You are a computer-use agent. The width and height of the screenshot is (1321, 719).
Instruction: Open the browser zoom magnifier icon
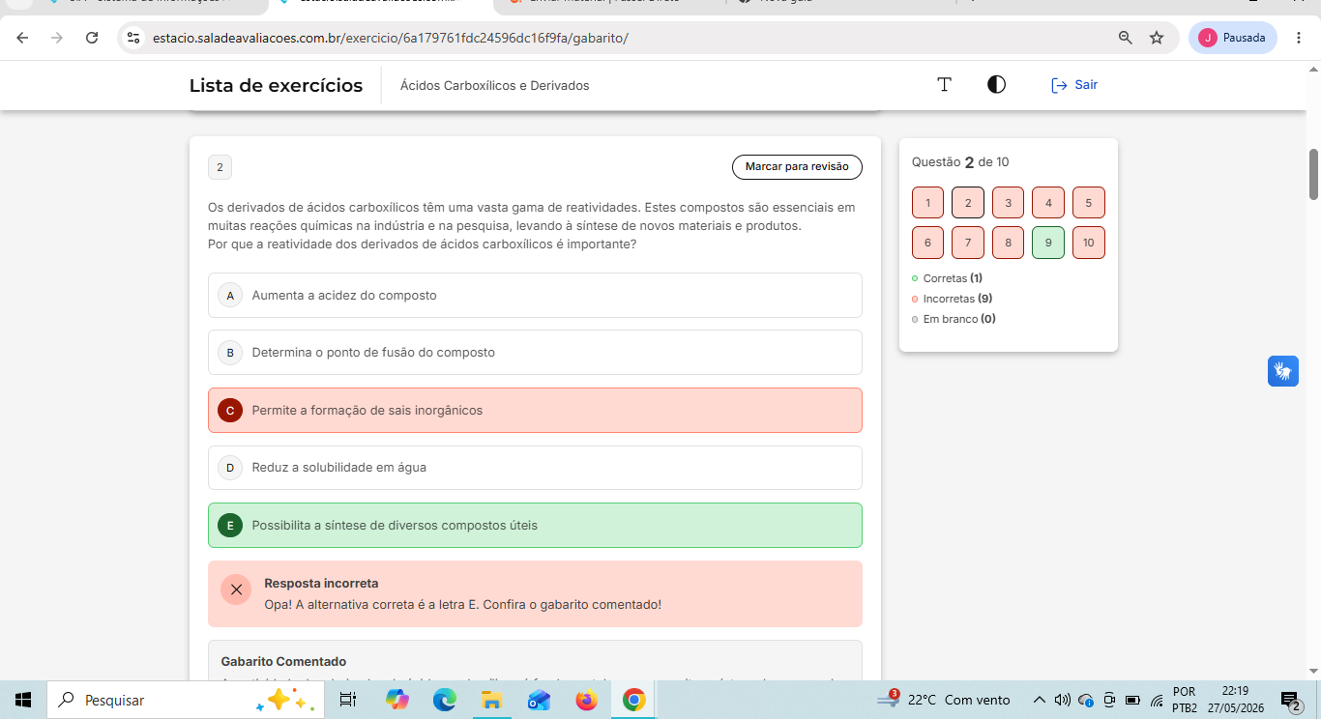tap(1125, 38)
